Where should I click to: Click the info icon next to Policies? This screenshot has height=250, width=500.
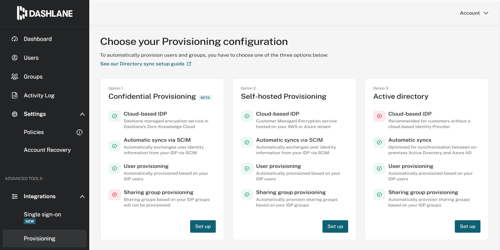[x=80, y=132]
